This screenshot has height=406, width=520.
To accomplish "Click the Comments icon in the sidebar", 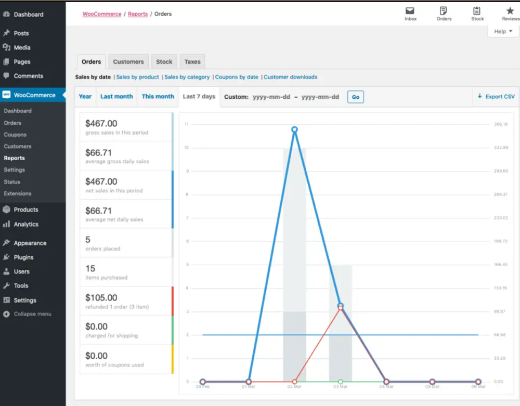I will pos(7,76).
